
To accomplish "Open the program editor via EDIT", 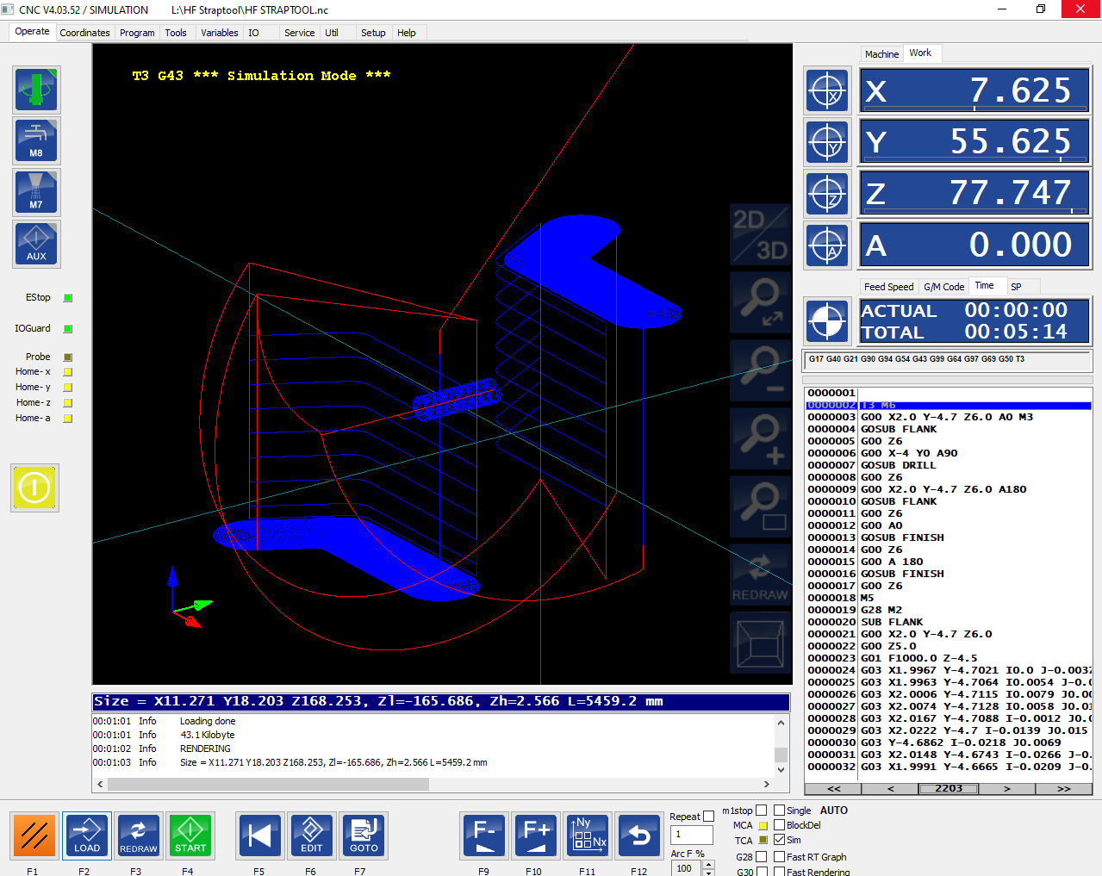I will click(312, 836).
